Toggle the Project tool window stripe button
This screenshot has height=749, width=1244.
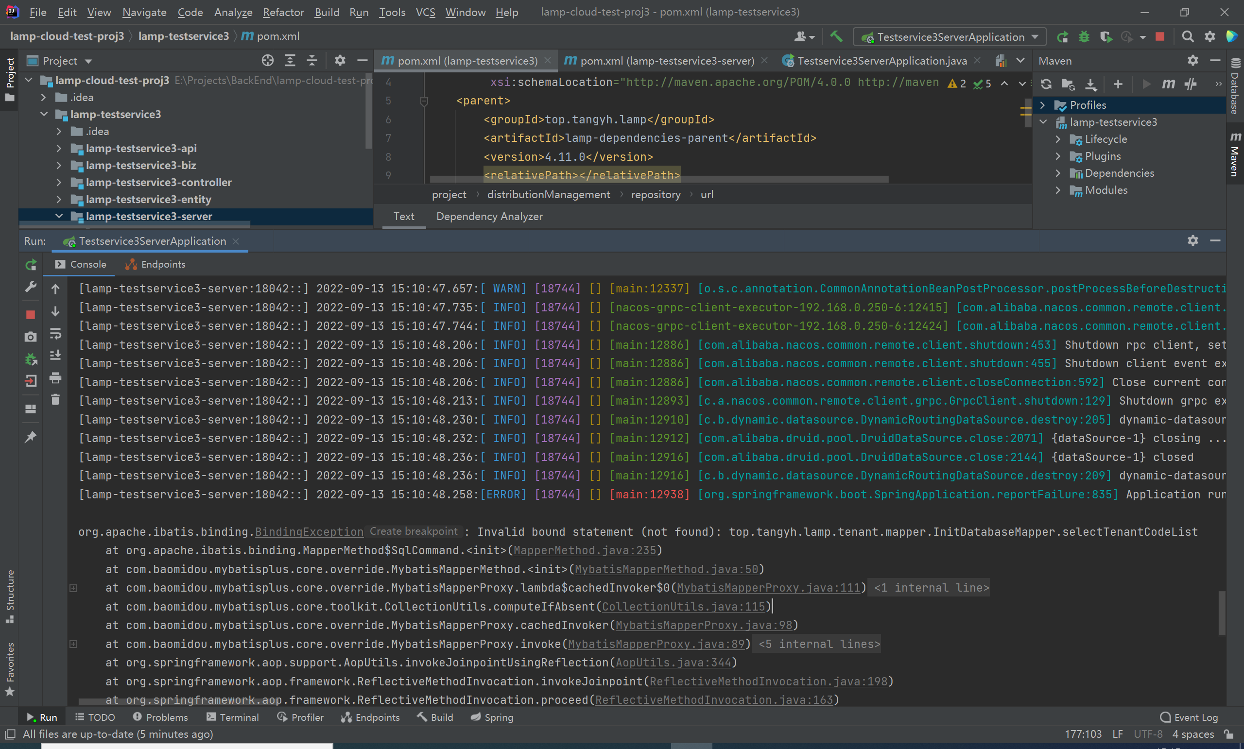click(x=10, y=79)
